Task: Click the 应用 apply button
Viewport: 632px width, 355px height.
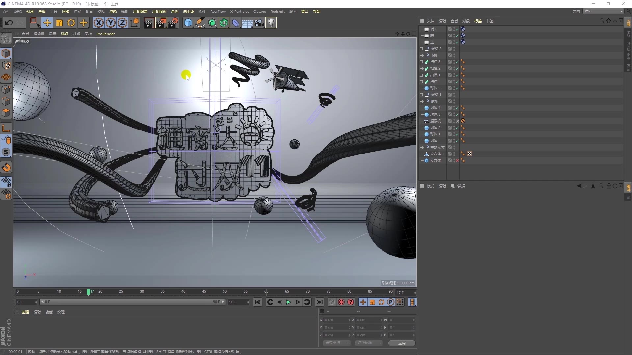Action: (x=402, y=343)
